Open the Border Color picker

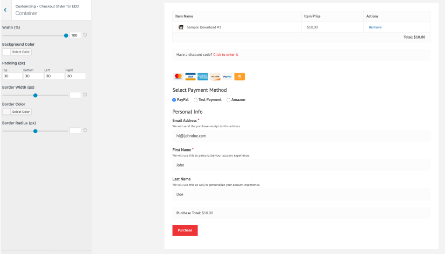click(x=17, y=112)
